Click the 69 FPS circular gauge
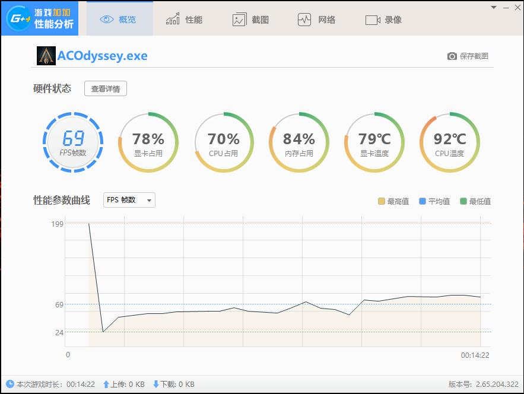524x394 pixels. pyautogui.click(x=72, y=142)
